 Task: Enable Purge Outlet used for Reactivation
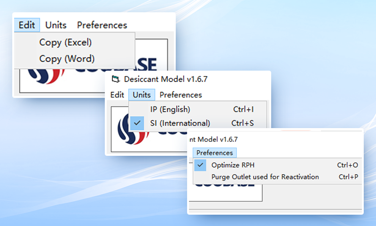[265, 177]
